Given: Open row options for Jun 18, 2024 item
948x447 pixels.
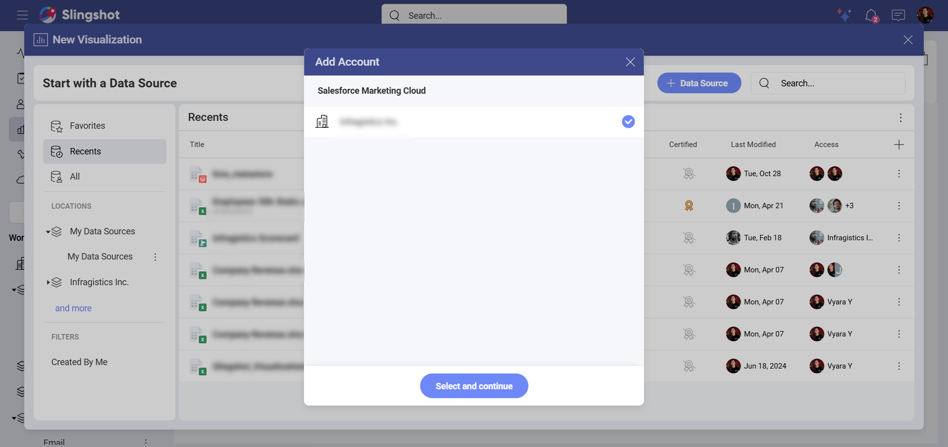Looking at the screenshot, I should click(x=899, y=366).
